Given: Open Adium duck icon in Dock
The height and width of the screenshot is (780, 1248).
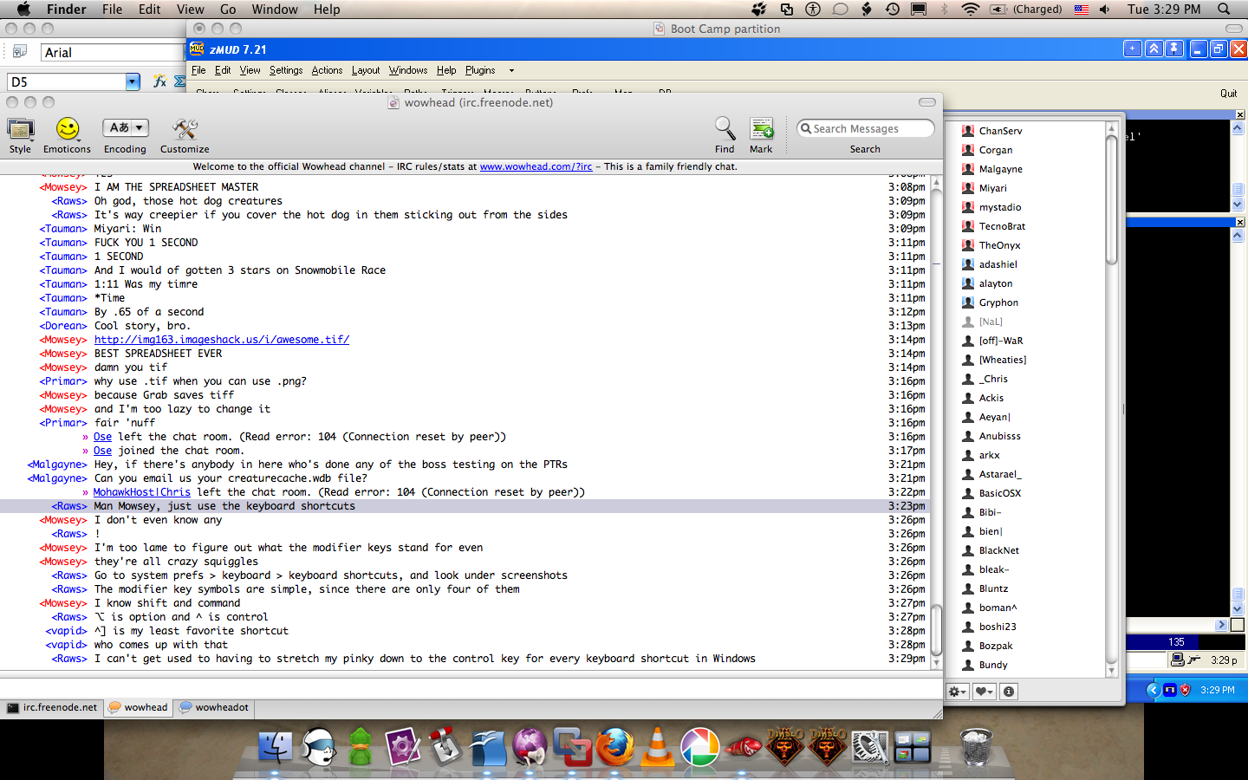Looking at the screenshot, I should [x=361, y=747].
